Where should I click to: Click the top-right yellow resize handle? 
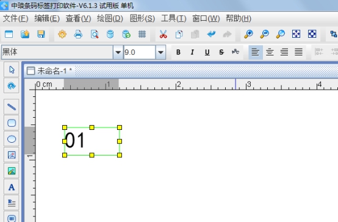pos(120,127)
